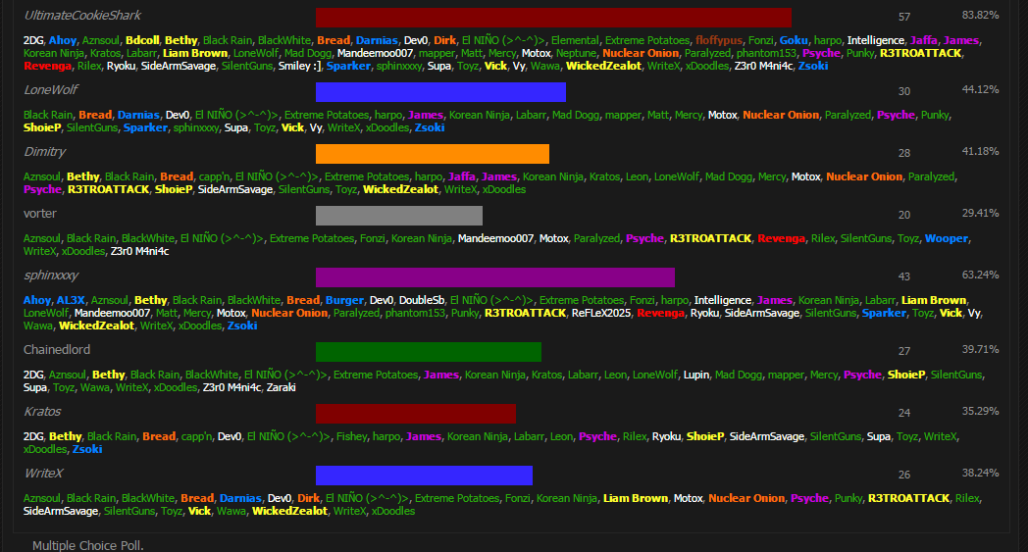Click the dark red Kratos result bar
1028x552 pixels.
coord(416,414)
